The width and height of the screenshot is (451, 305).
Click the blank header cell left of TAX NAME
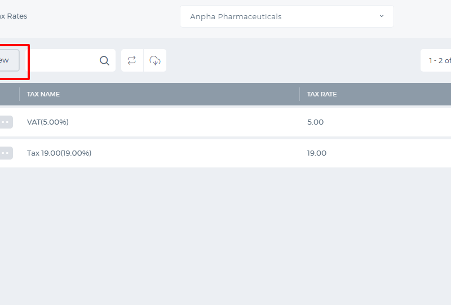[x=10, y=94]
